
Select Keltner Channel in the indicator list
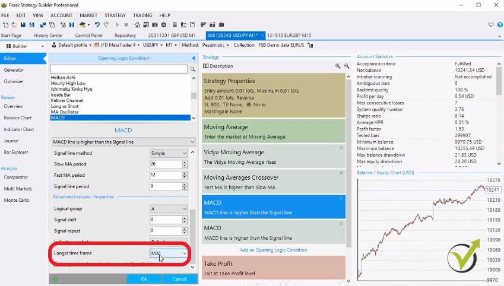pyautogui.click(x=67, y=101)
